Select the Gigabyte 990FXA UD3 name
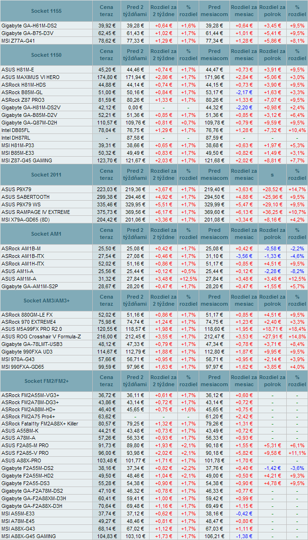Screen dimensions: 308x540 (x=27, y=352)
